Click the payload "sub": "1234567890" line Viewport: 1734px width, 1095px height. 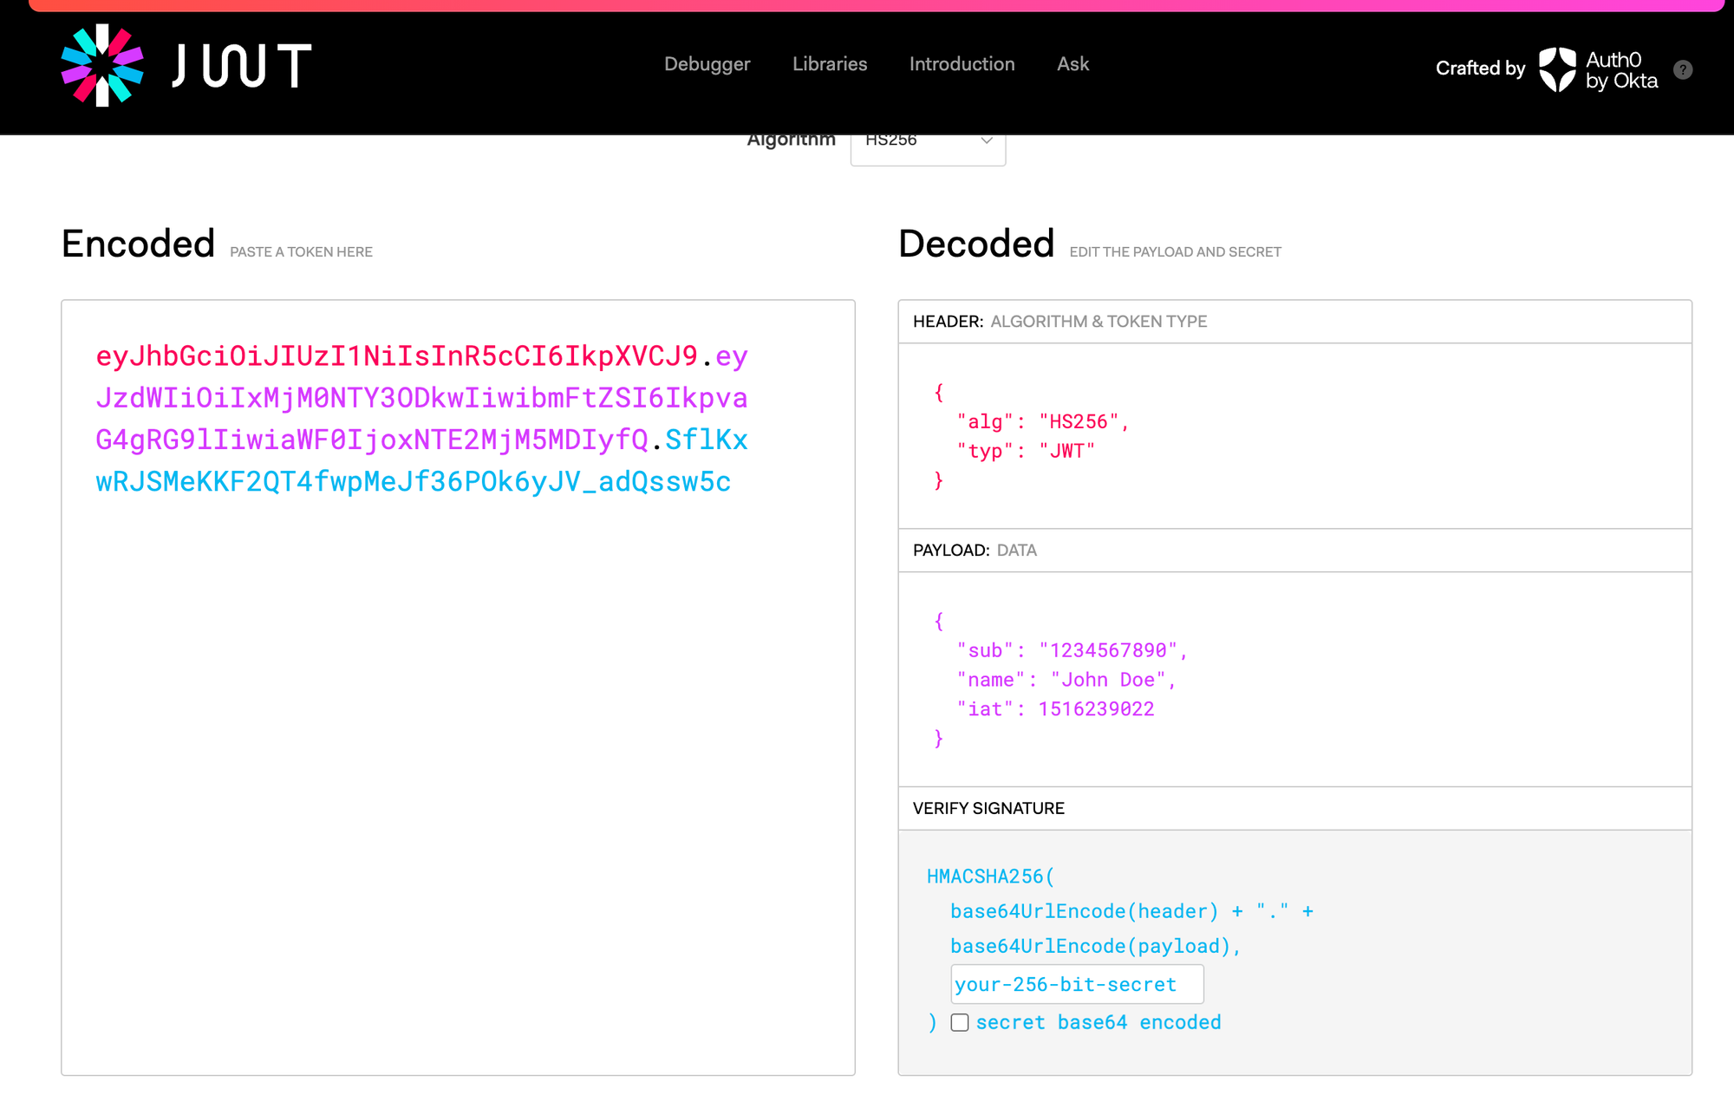click(x=1071, y=650)
